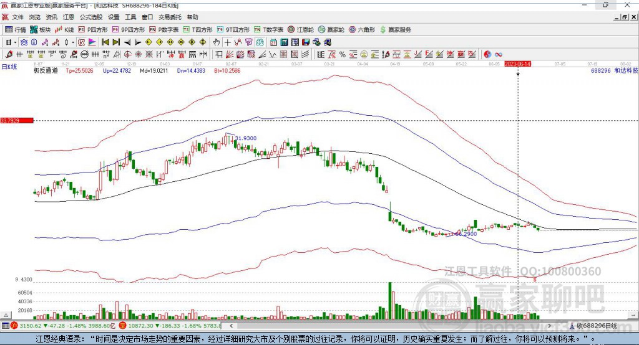639x345 pixels.
Task: Open the 六角形 hexagon tool
Action: tap(362, 30)
